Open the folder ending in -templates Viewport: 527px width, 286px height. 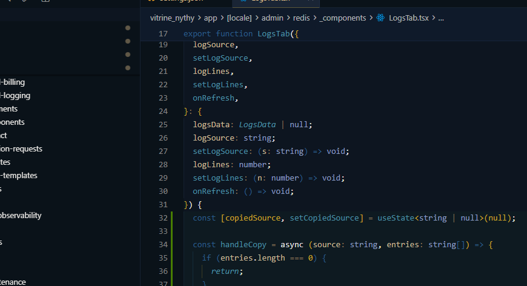19,175
